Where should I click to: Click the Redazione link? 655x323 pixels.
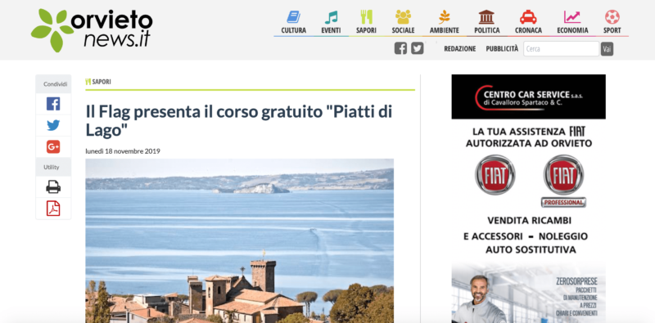click(459, 49)
